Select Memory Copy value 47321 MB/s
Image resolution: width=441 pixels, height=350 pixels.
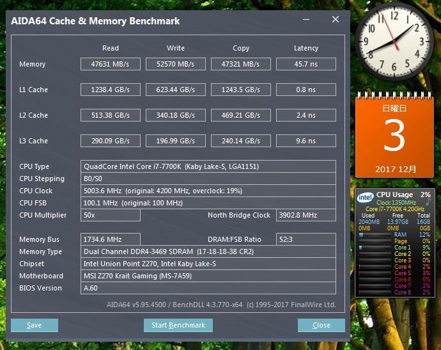[241, 64]
